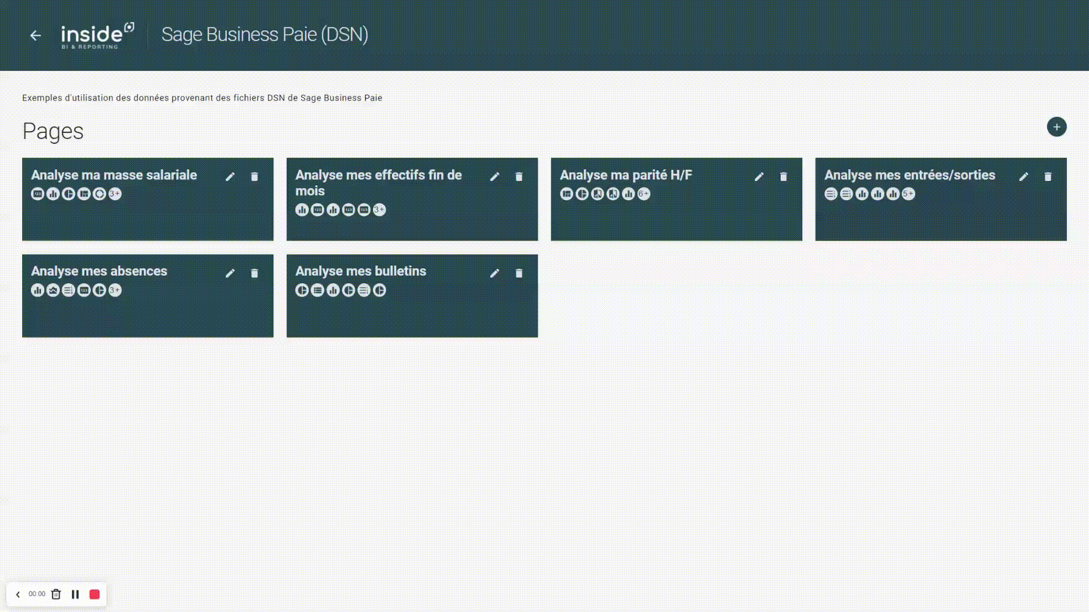Delete the Analyse mes entrées/sorties page
Image resolution: width=1089 pixels, height=612 pixels.
[1048, 177]
